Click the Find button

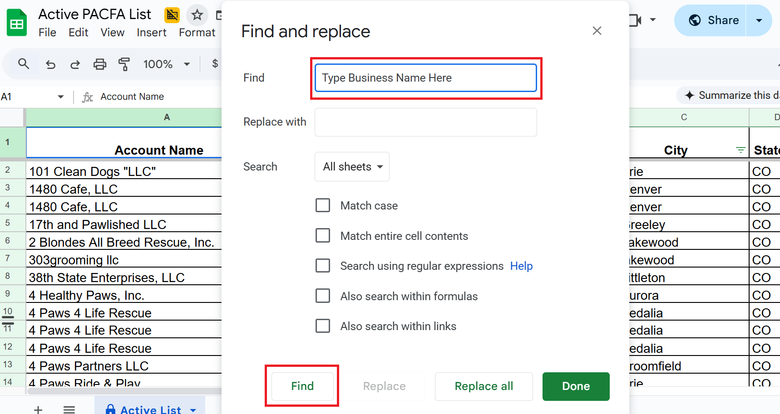tap(302, 386)
